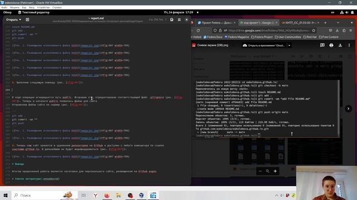Bookmark this page with the star icon
The image size is (357, 200).
313,31
